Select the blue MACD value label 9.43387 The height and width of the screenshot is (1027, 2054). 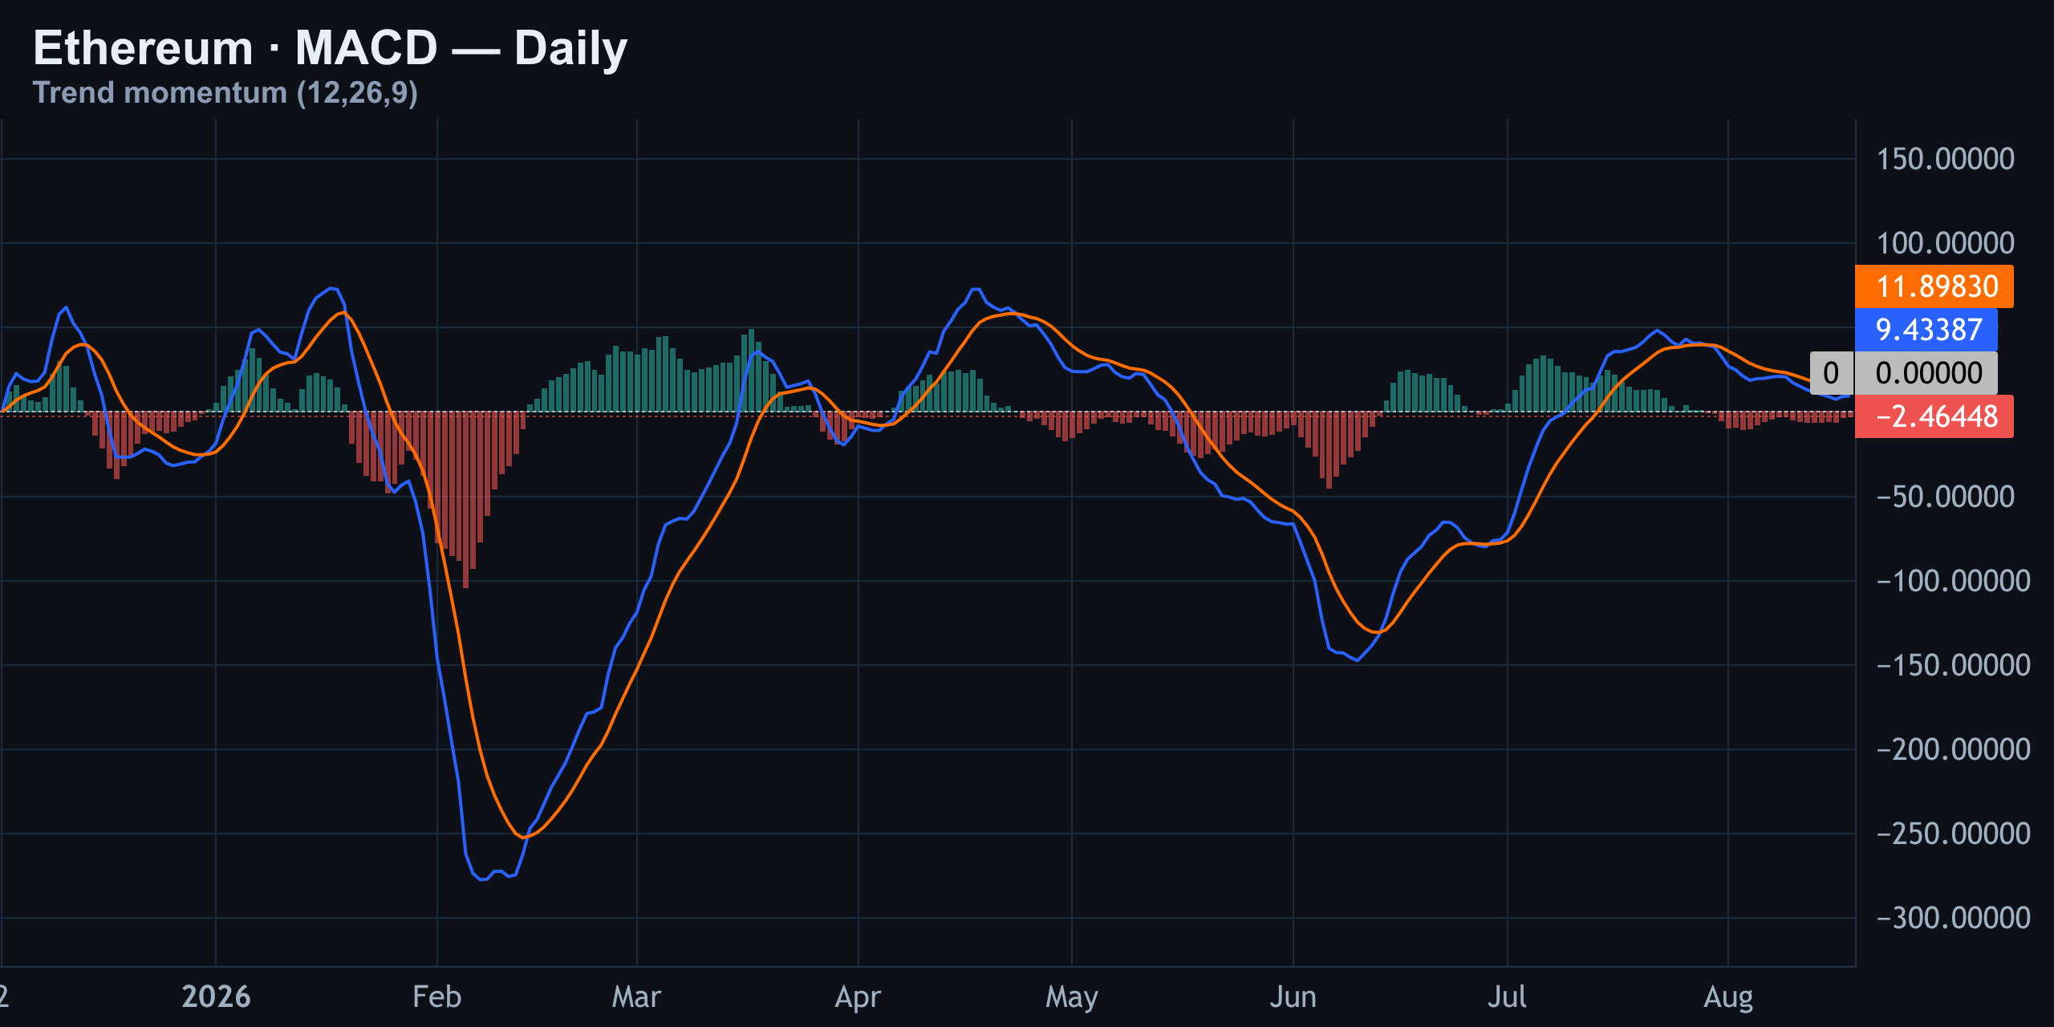tap(1926, 330)
